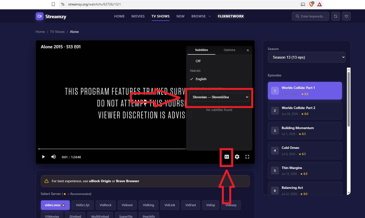Open the MOVIES section
The height and width of the screenshot is (218, 365).
tap(138, 16)
